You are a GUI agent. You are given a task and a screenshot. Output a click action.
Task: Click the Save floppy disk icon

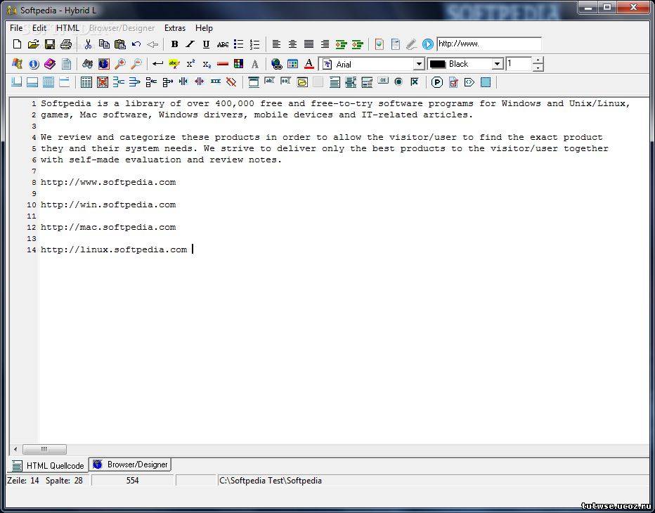[x=50, y=44]
